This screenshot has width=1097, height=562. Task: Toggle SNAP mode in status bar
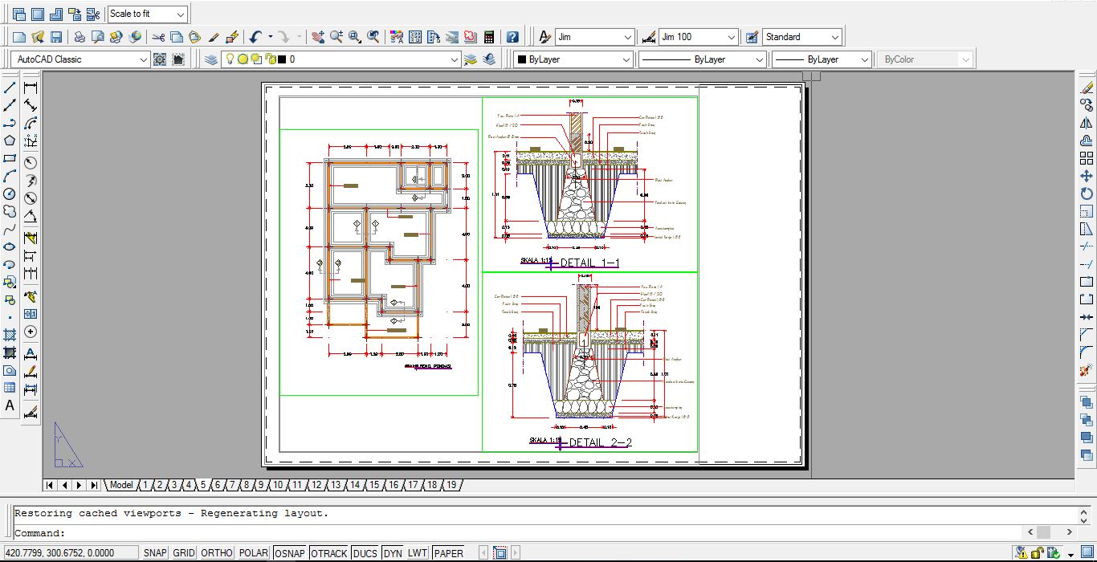tap(154, 553)
